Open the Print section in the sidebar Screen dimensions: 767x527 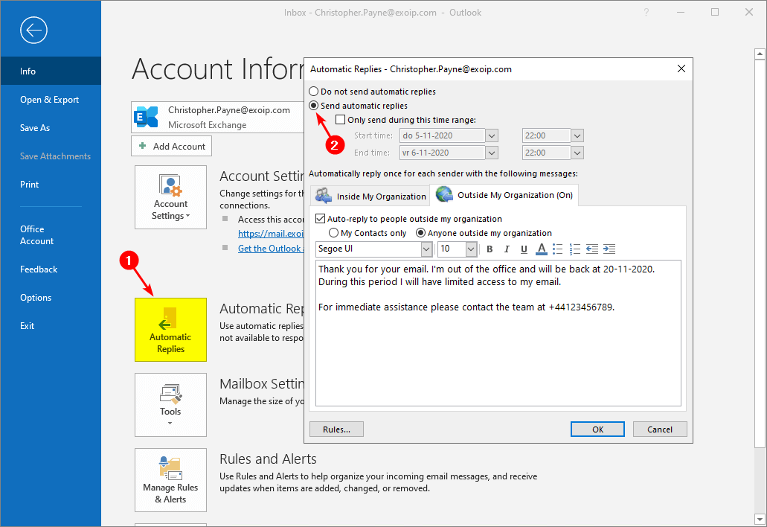tap(29, 184)
